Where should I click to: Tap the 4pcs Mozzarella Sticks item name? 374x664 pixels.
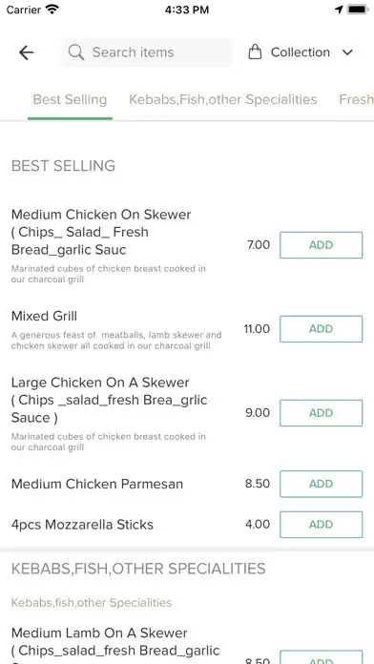pyautogui.click(x=82, y=525)
